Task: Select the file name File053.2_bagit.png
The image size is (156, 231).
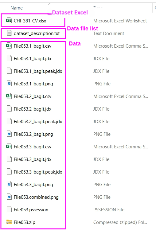Action: pyautogui.click(x=33, y=134)
